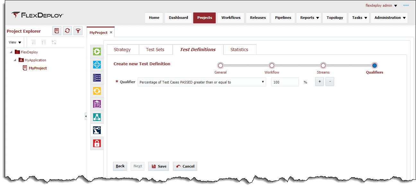Select MyApplication in the project tree
416x190 pixels.
point(35,60)
